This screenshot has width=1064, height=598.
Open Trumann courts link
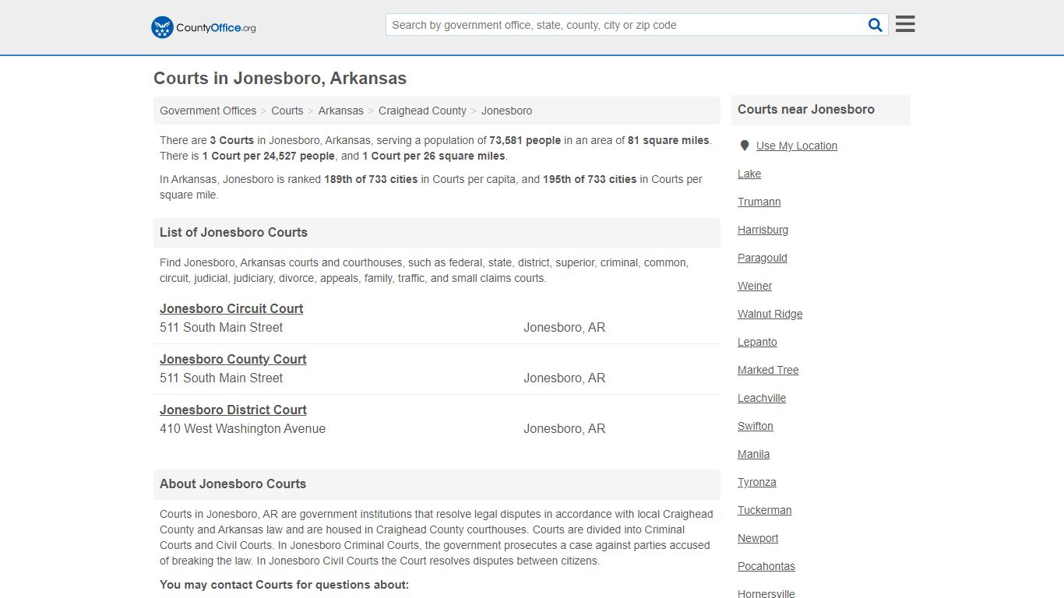pyautogui.click(x=759, y=202)
